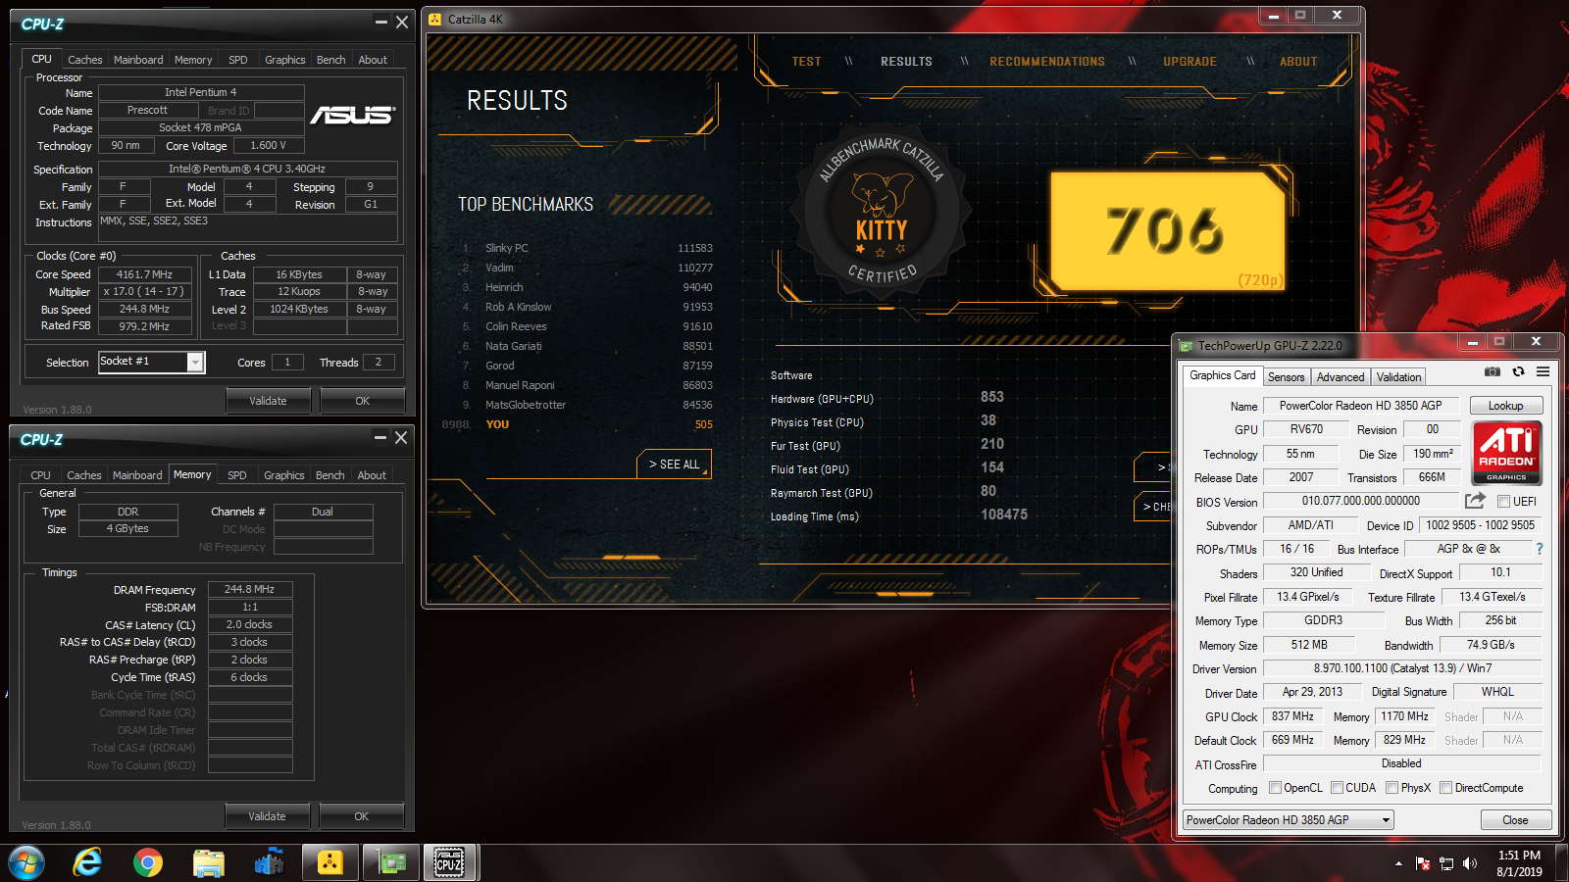The image size is (1569, 882).
Task: Click the Fur Test (GPU) result 210
Action: click(x=992, y=444)
